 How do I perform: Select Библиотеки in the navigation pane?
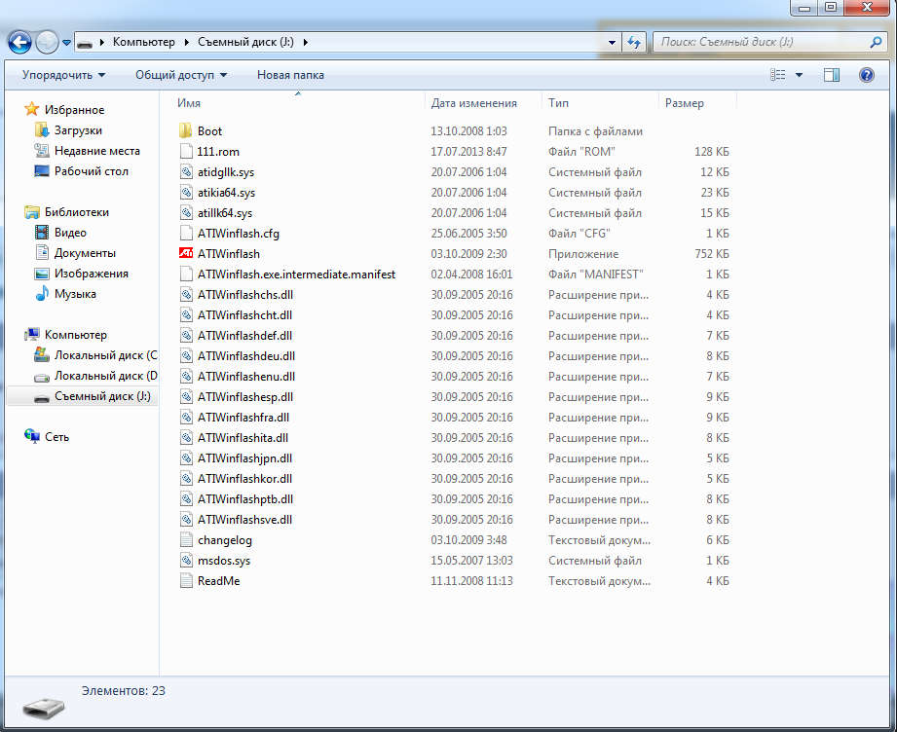click(x=77, y=211)
